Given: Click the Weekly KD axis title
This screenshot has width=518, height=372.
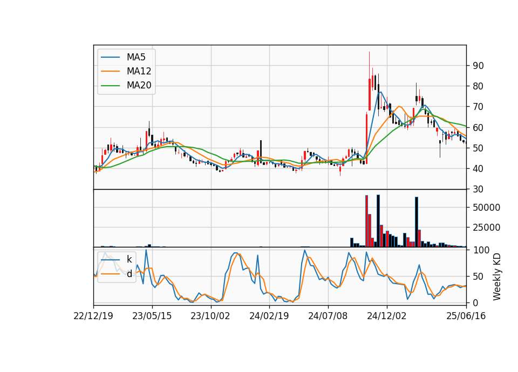Looking at the screenshot, I should (x=497, y=277).
